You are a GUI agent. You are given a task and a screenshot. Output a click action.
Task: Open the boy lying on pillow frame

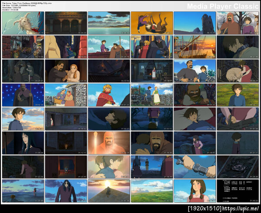pyautogui.click(x=195, y=119)
